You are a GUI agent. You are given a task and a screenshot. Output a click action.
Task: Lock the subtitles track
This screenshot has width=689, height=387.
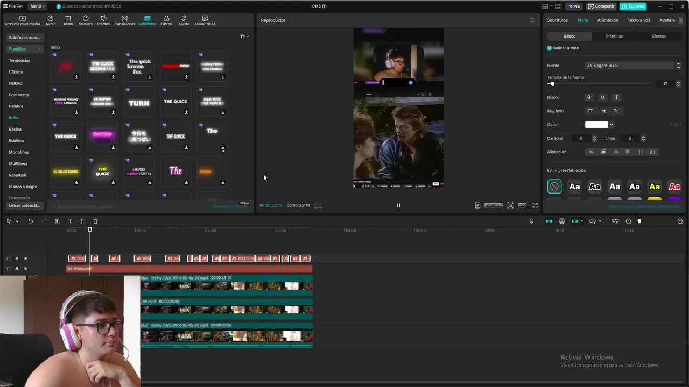tap(17, 259)
